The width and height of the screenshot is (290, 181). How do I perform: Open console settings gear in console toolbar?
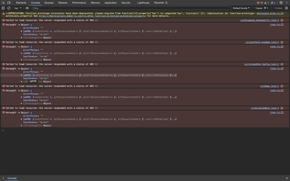tap(286, 8)
